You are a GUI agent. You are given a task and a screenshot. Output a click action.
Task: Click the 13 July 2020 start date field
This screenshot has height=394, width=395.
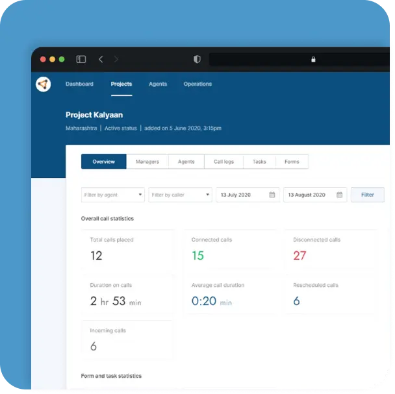[240, 195]
